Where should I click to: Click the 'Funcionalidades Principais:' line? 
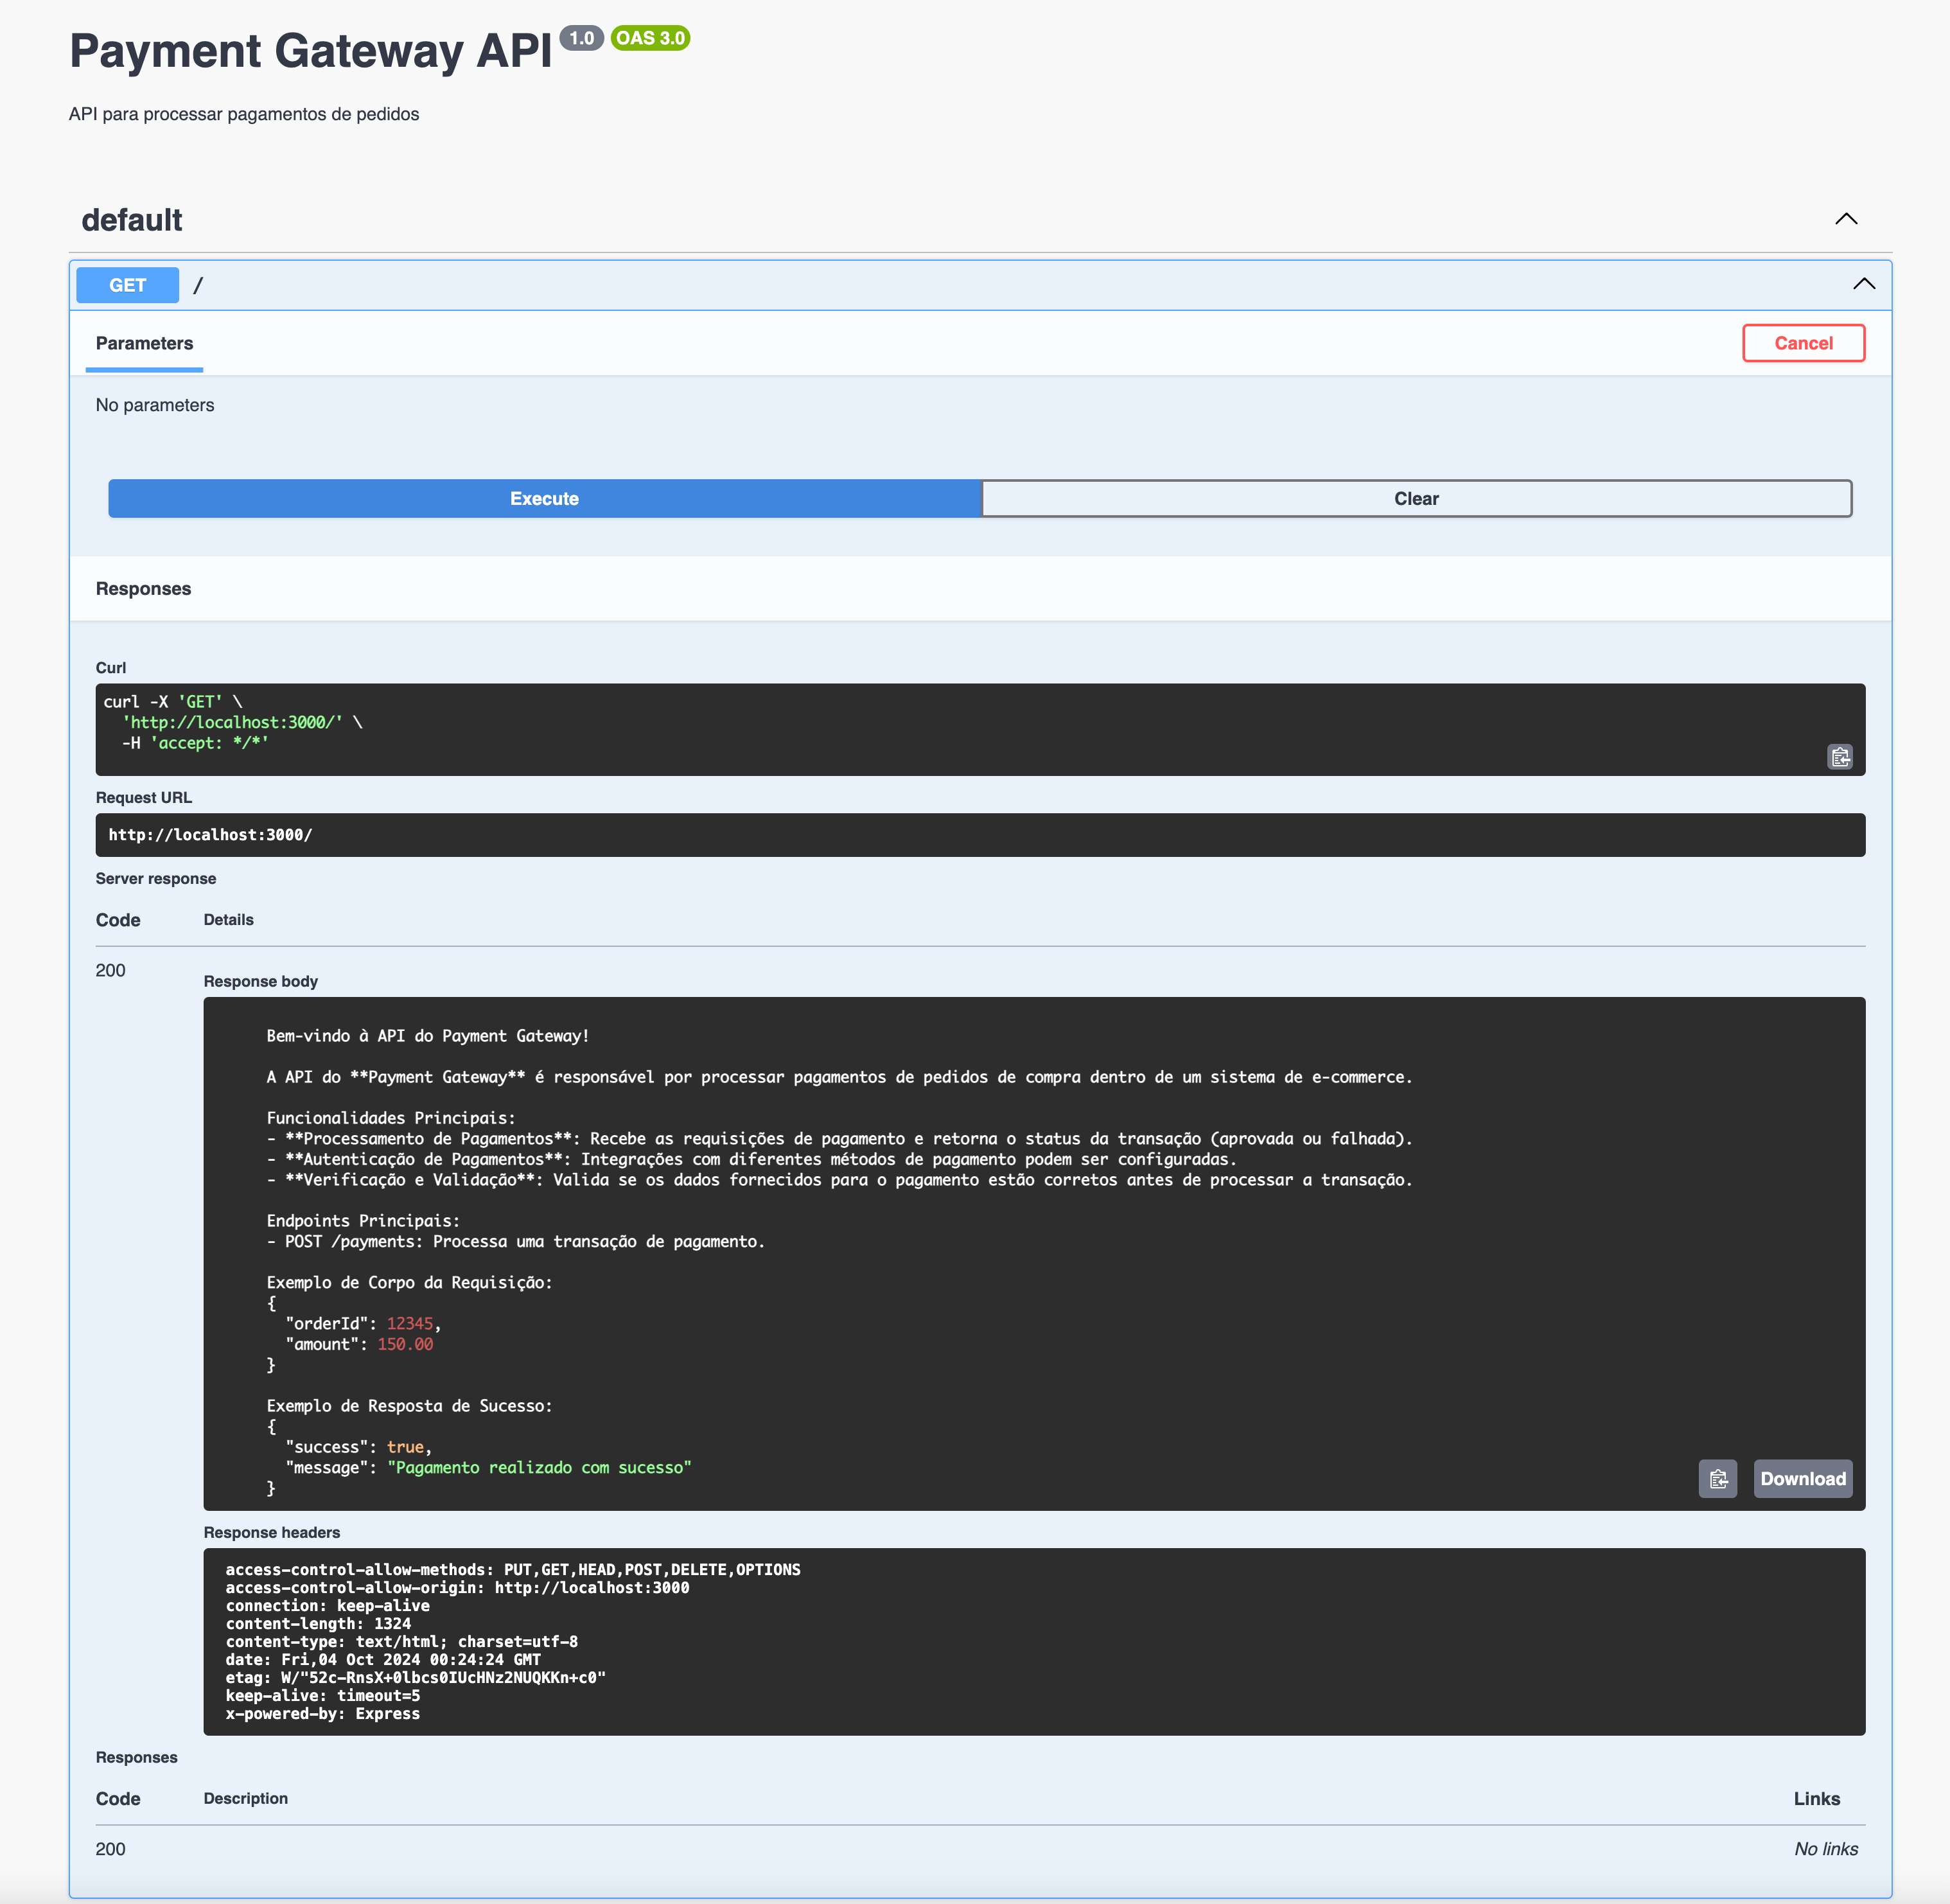[391, 1118]
